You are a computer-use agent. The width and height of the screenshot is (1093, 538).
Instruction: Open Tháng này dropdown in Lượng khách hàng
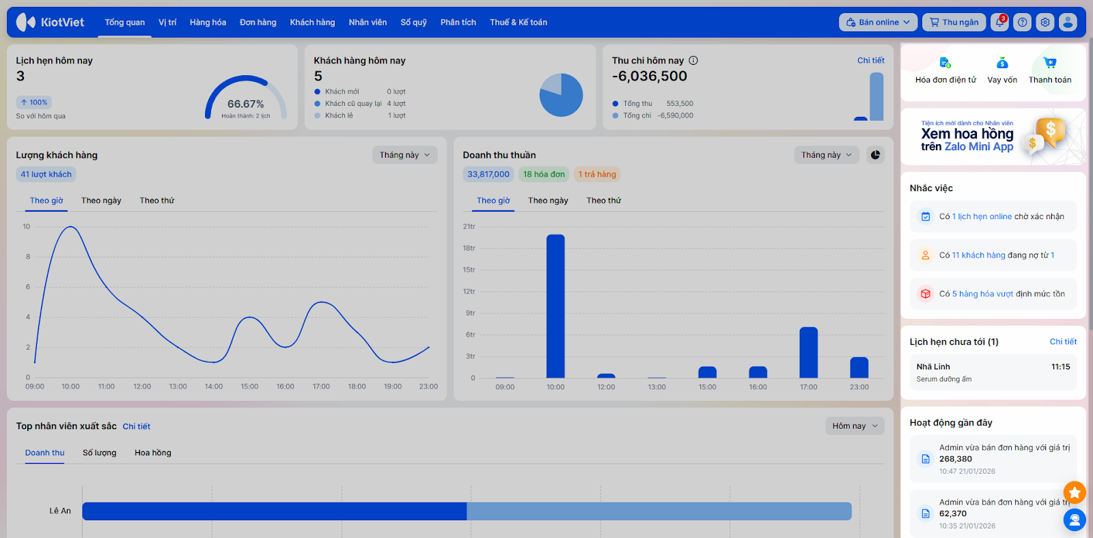[404, 155]
